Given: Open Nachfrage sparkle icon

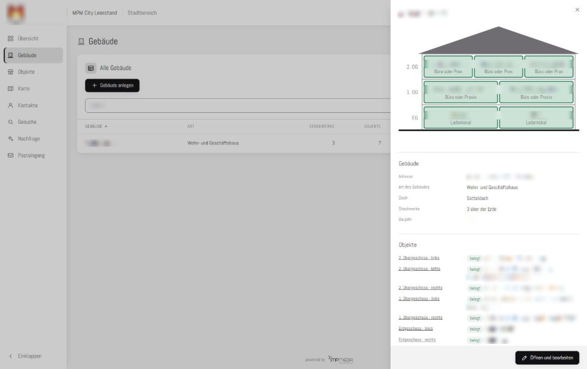Looking at the screenshot, I should click(10, 138).
